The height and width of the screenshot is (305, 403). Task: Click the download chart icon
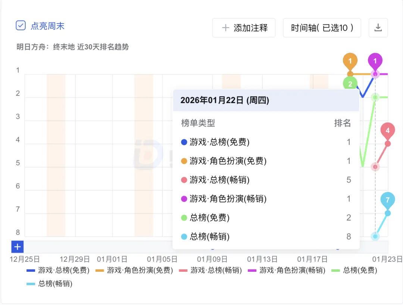click(x=378, y=28)
